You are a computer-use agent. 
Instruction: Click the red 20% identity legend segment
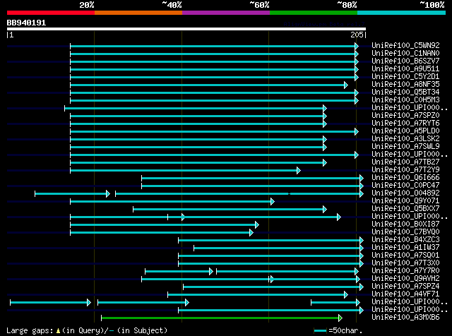coord(51,13)
